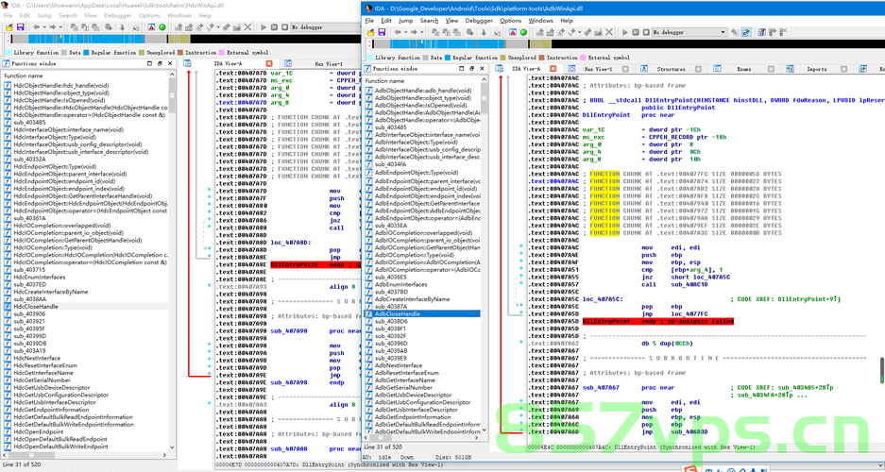This screenshot has height=472, width=885.
Task: Click Function name column header in AdbWinApi window
Action: (x=423, y=80)
